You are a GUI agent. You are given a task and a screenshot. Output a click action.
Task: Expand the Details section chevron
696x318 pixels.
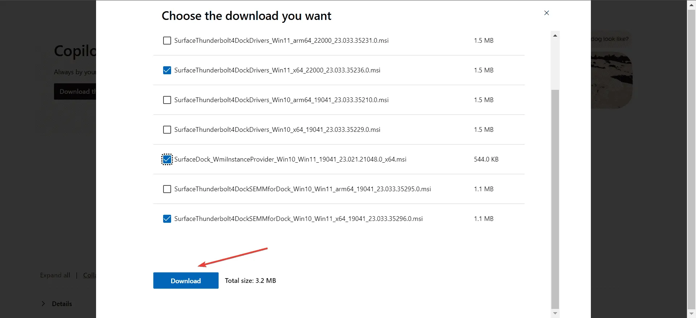click(x=43, y=304)
